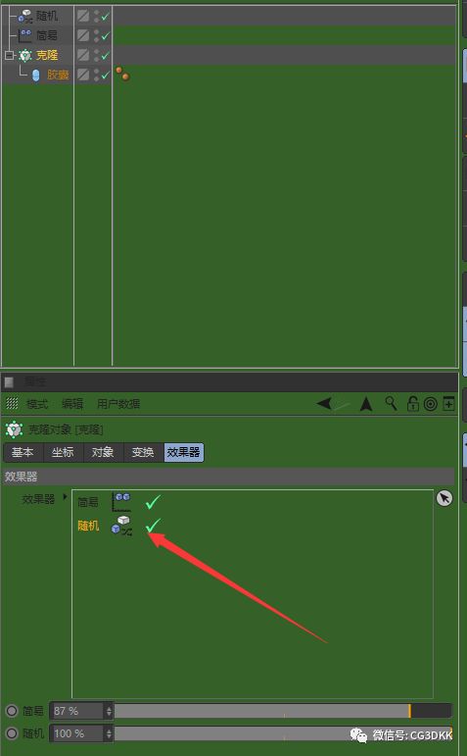Switch to the 基本 tab
Screen dimensions: 467x756
(23, 452)
